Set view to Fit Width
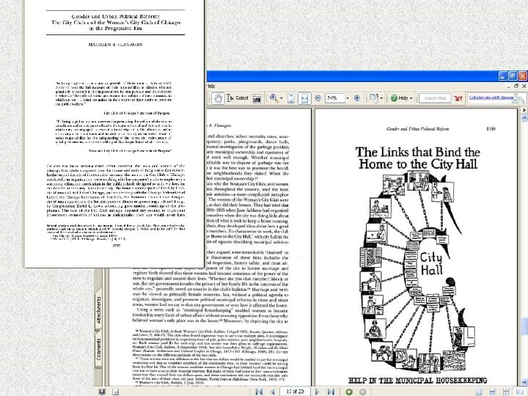The height and width of the screenshot is (396, 528). tap(304, 99)
